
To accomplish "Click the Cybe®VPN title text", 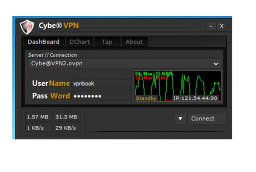I will click(59, 26).
